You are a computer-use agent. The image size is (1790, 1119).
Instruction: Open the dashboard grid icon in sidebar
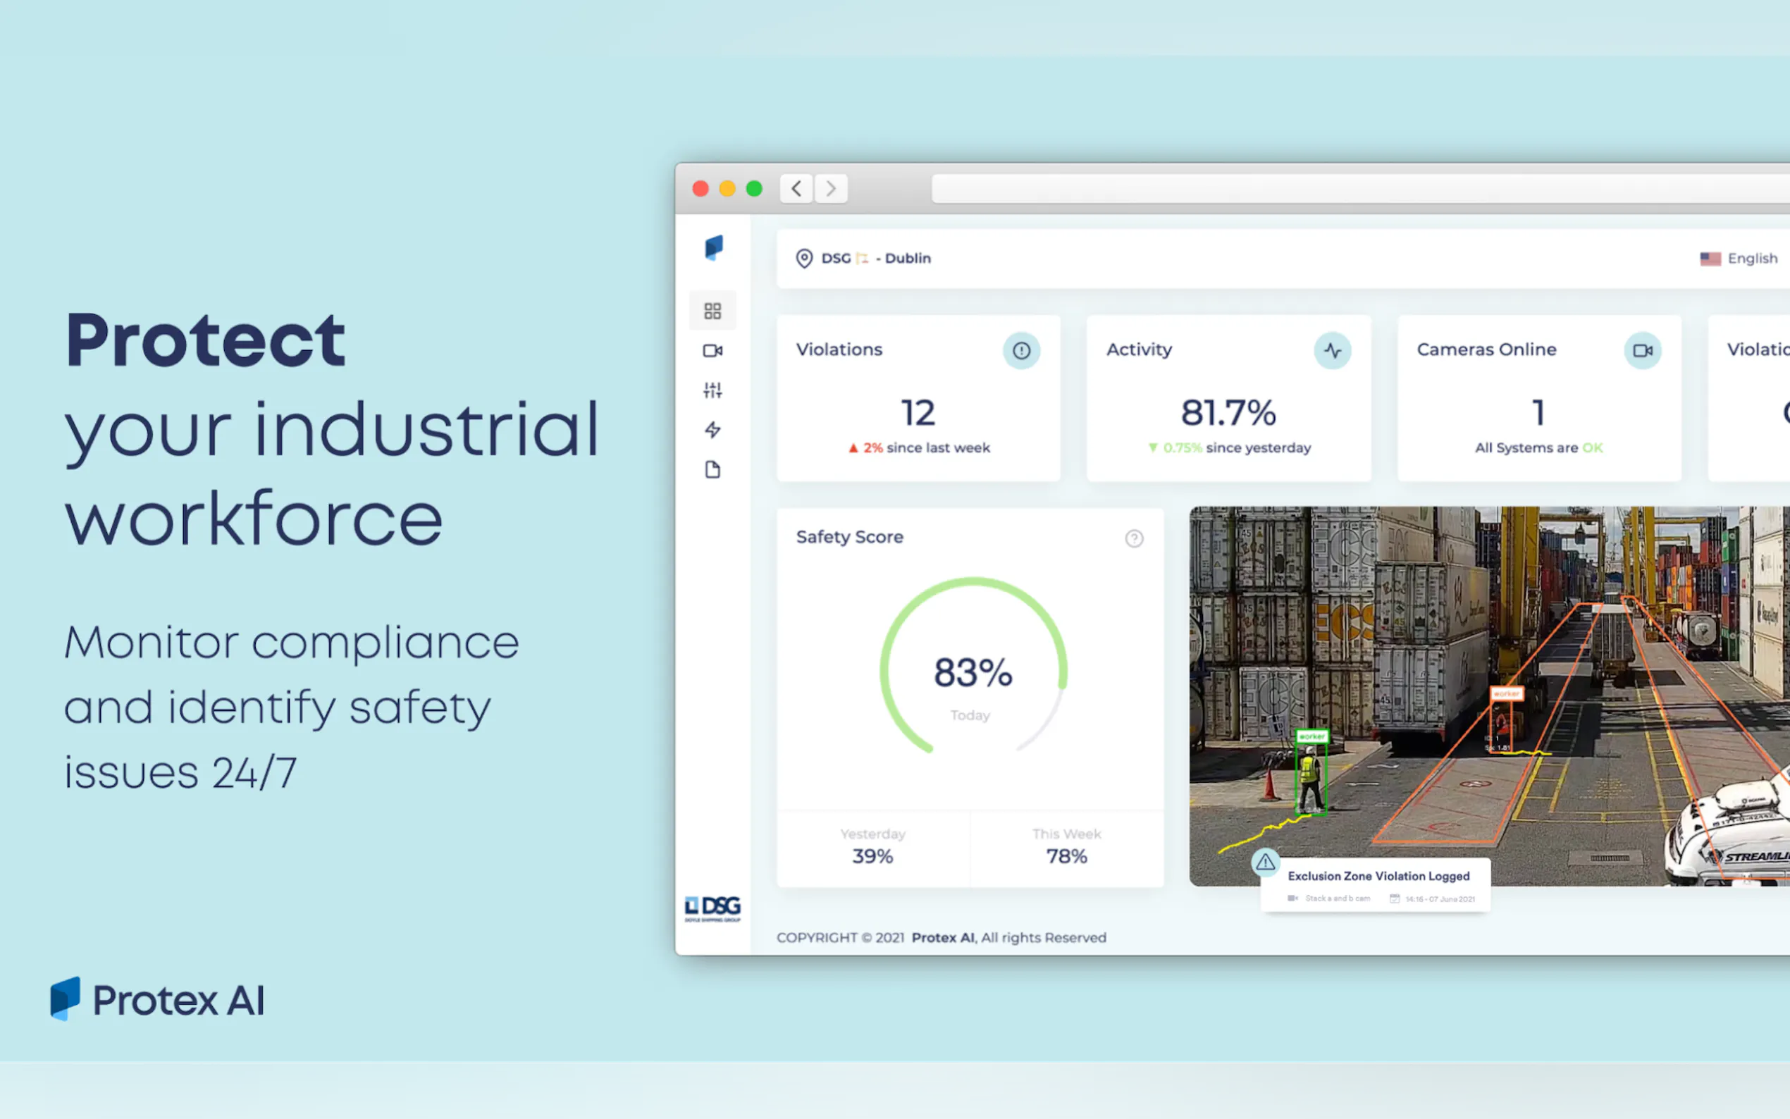[x=712, y=311]
